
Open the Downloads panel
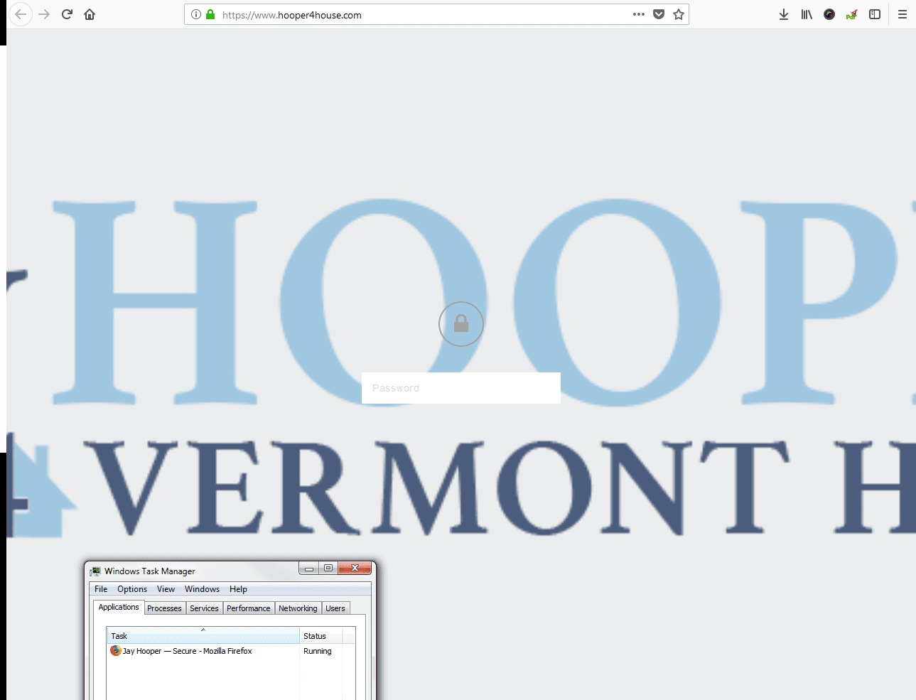784,14
